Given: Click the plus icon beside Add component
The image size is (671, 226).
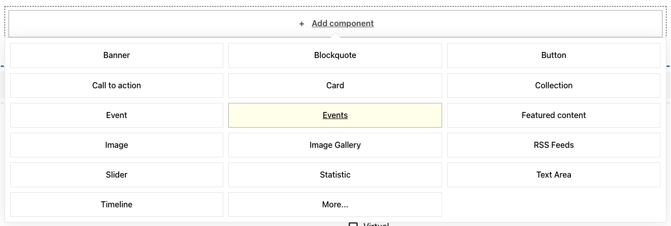Looking at the screenshot, I should pos(302,24).
